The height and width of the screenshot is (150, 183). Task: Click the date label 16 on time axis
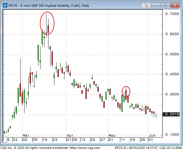tap(45, 140)
